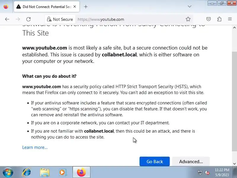Open the Extensions puzzle icon
The image size is (237, 178).
(x=219, y=19)
